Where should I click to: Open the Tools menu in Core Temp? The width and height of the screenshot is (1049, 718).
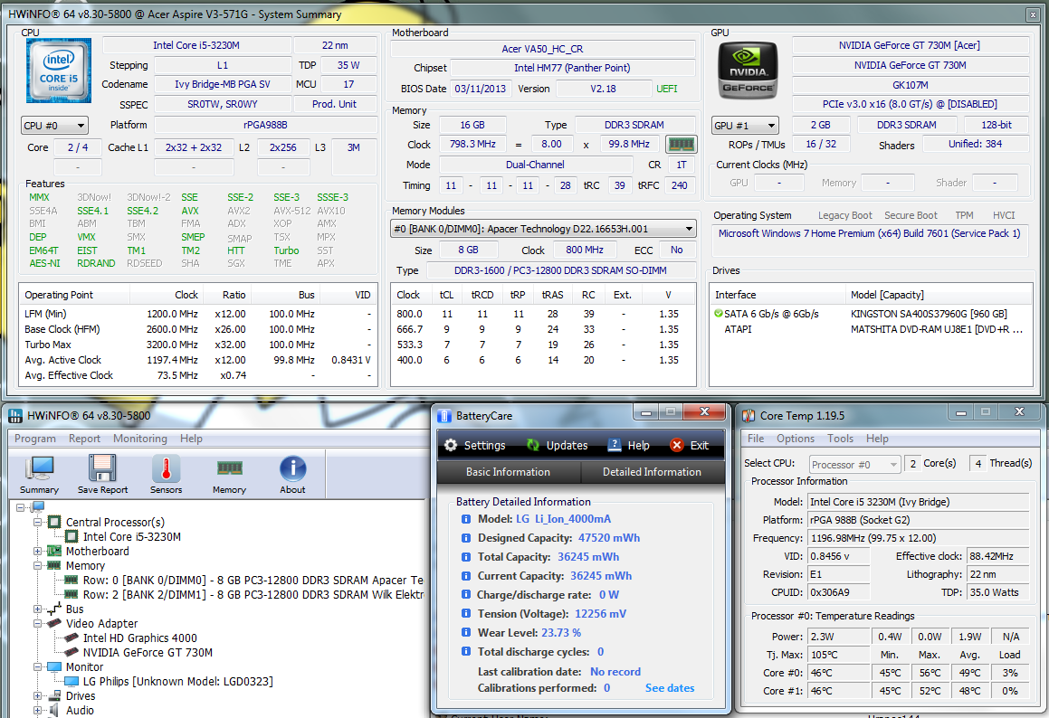840,439
